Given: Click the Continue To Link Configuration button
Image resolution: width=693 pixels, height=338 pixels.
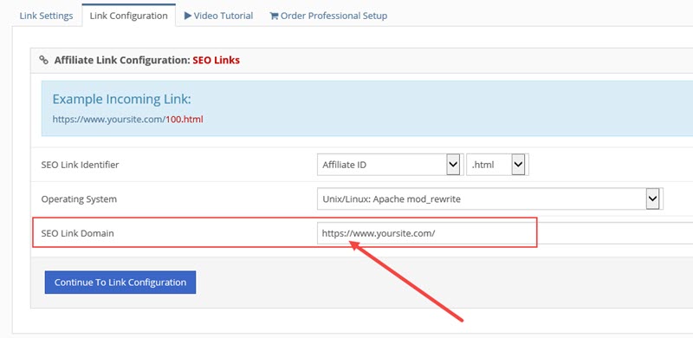Looking at the screenshot, I should pos(120,283).
